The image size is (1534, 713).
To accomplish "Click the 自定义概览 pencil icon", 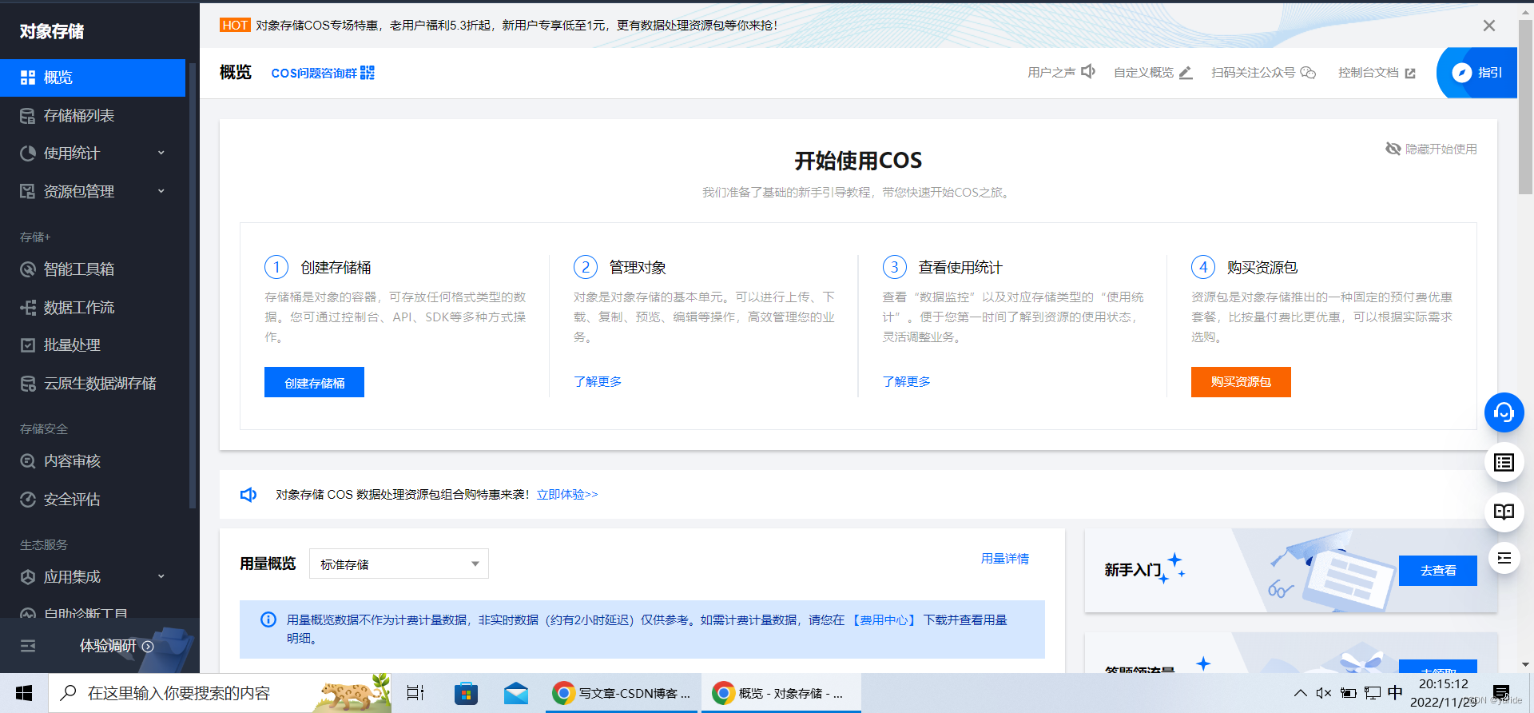I will (1186, 73).
